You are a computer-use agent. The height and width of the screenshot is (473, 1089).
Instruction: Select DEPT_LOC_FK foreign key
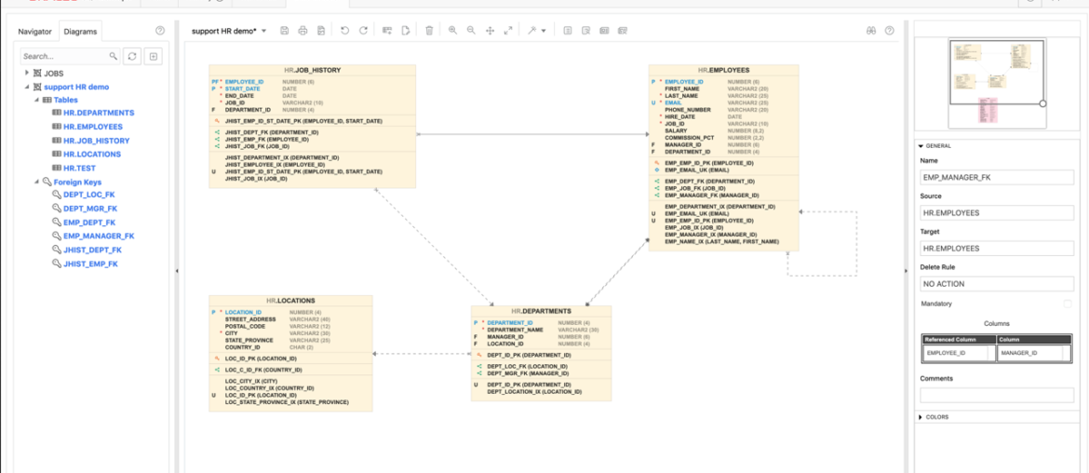tap(89, 196)
